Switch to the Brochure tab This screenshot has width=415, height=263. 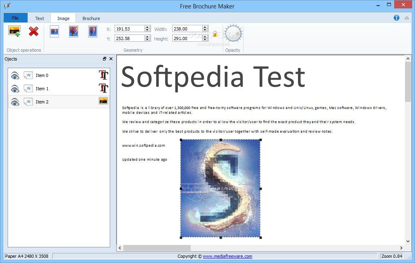[91, 18]
